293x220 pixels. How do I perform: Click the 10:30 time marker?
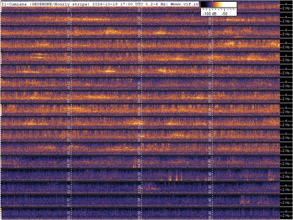tap(139, 85)
